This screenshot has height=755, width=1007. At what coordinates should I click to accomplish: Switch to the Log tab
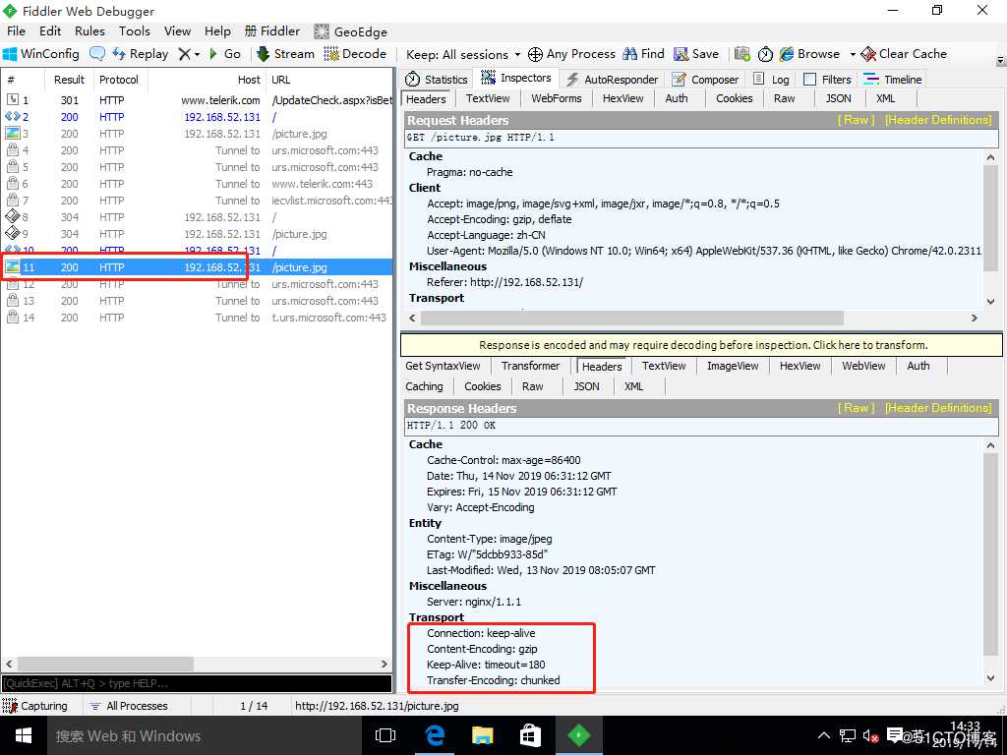(771, 79)
